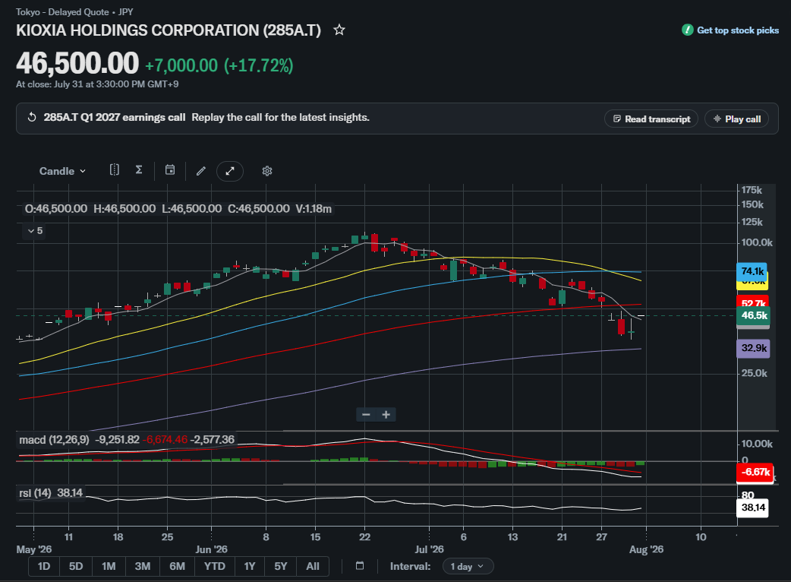Click the 38.14 RSI axis tag
The image size is (791, 582).
752,508
